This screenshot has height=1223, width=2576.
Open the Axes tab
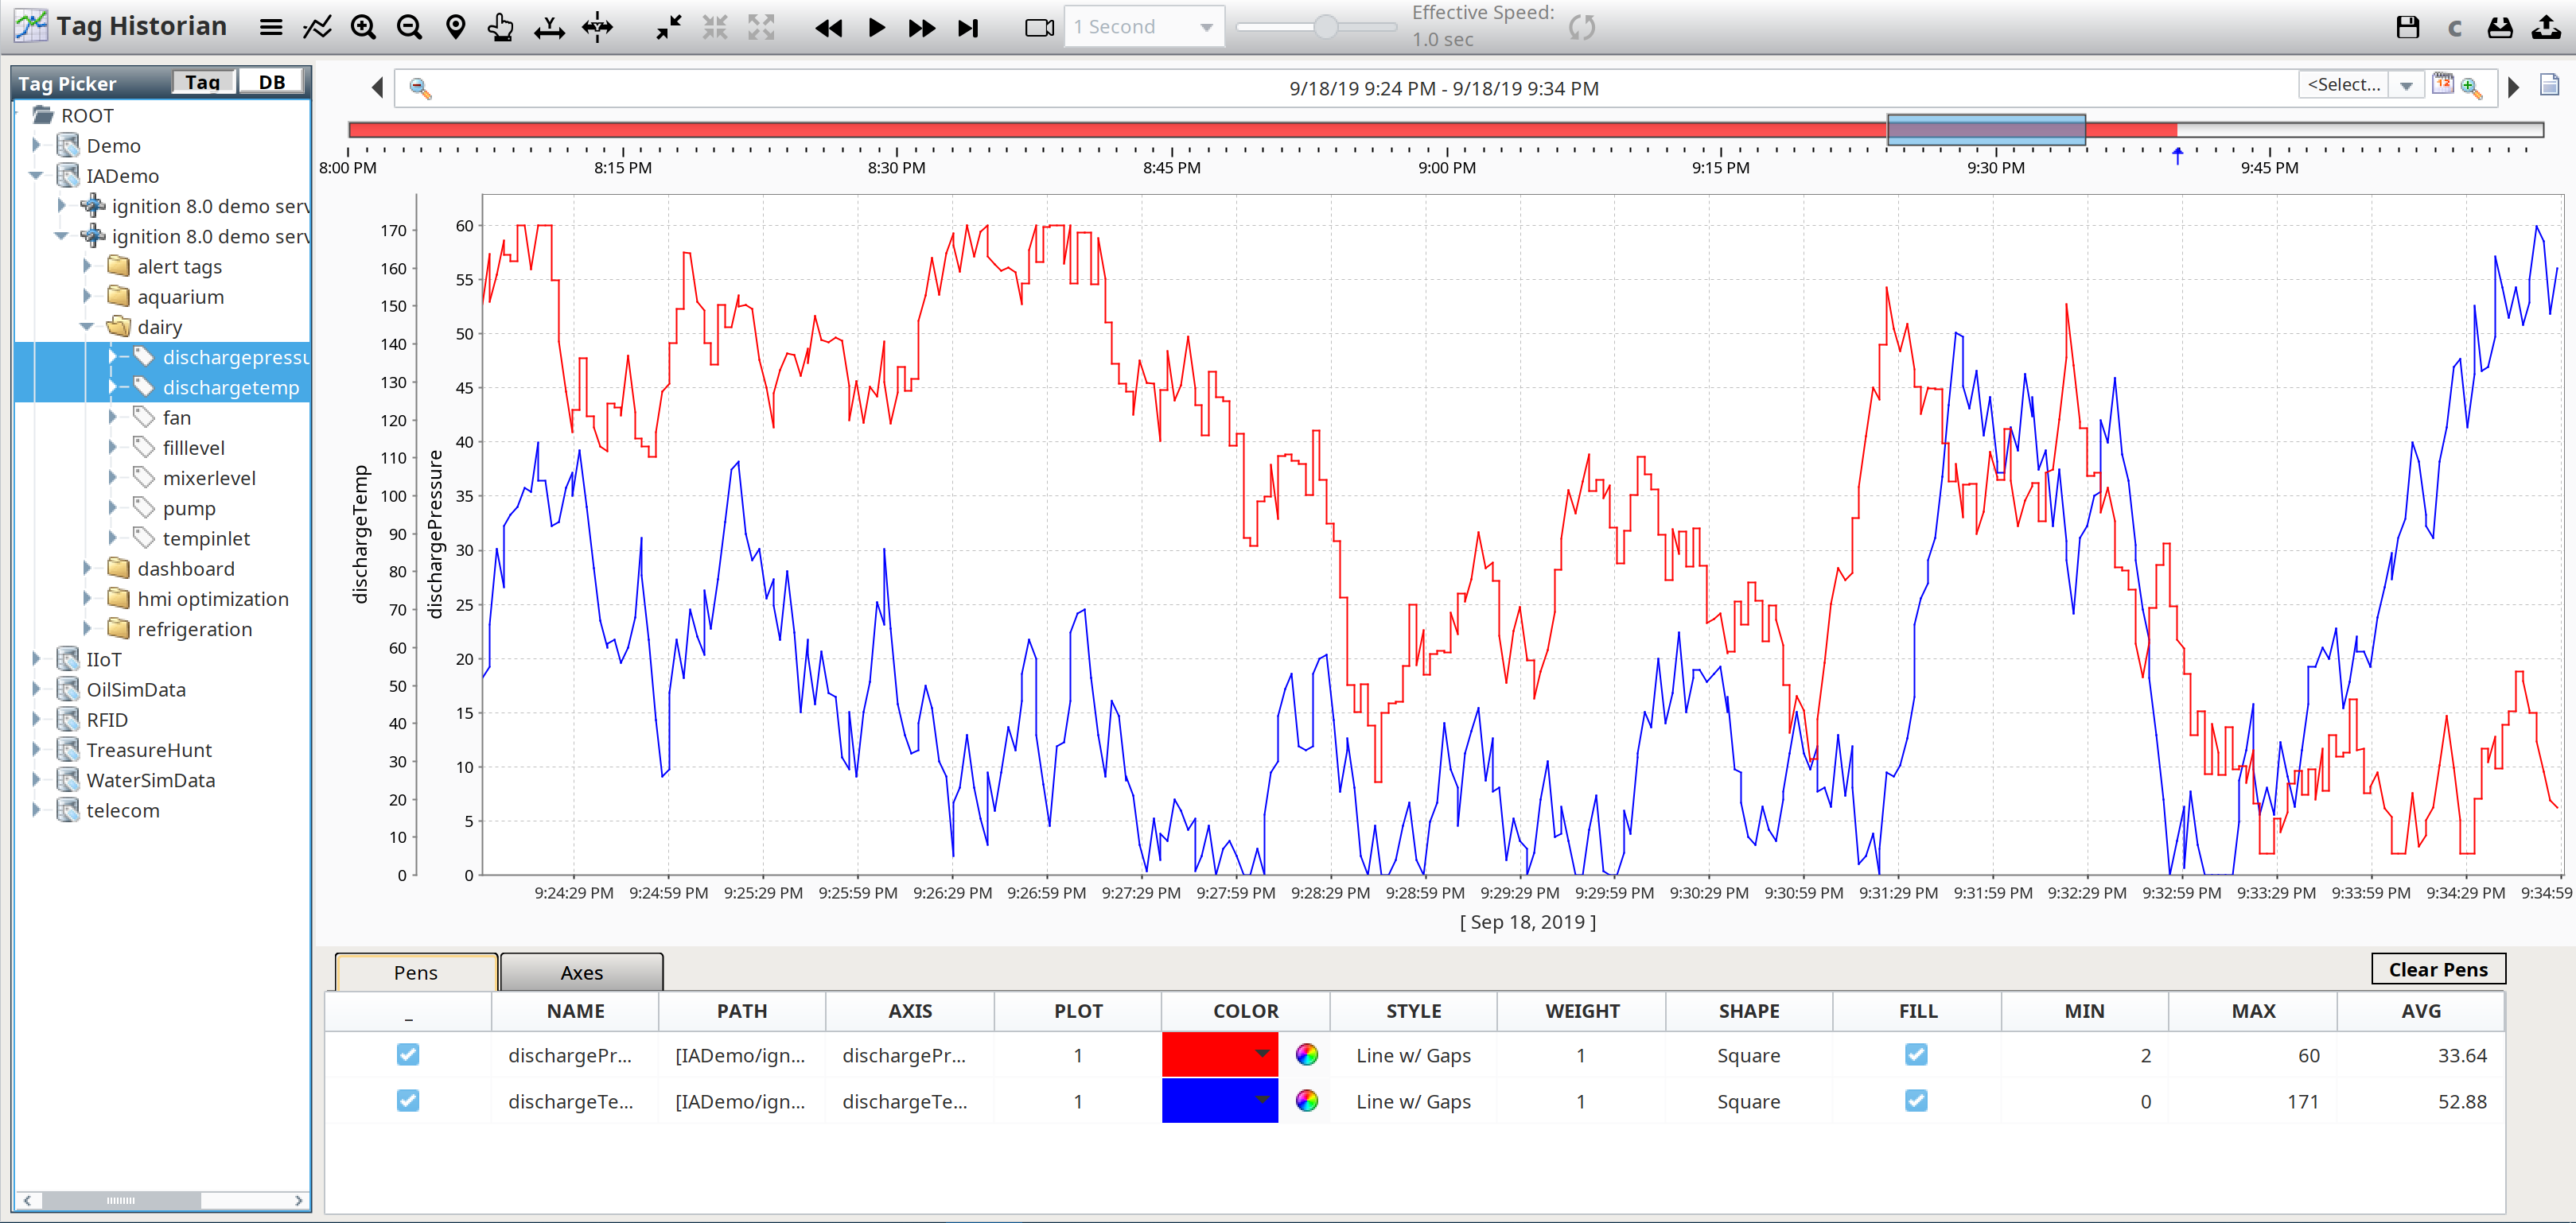[582, 973]
